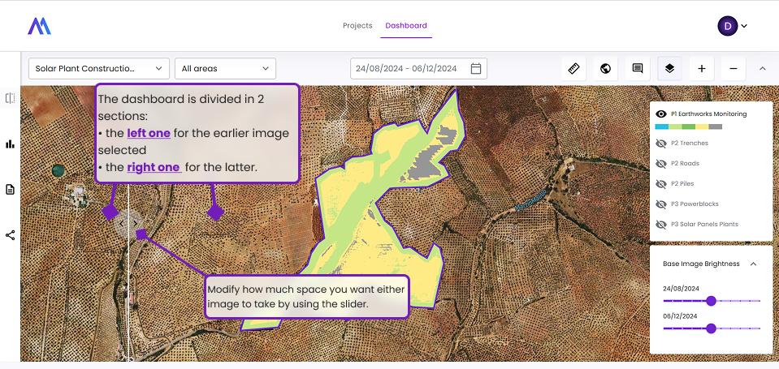This screenshot has width=779, height=369.
Task: Open the document report icon
Action: [x=10, y=190]
